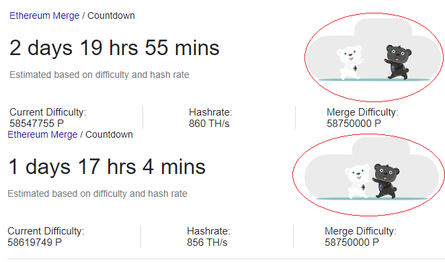
Task: Click the 58547755 P current difficulty value
Action: click(36, 124)
